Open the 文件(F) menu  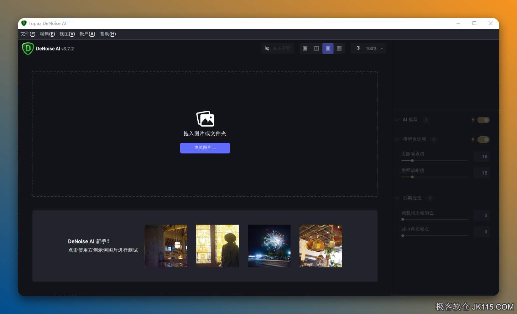pyautogui.click(x=28, y=34)
